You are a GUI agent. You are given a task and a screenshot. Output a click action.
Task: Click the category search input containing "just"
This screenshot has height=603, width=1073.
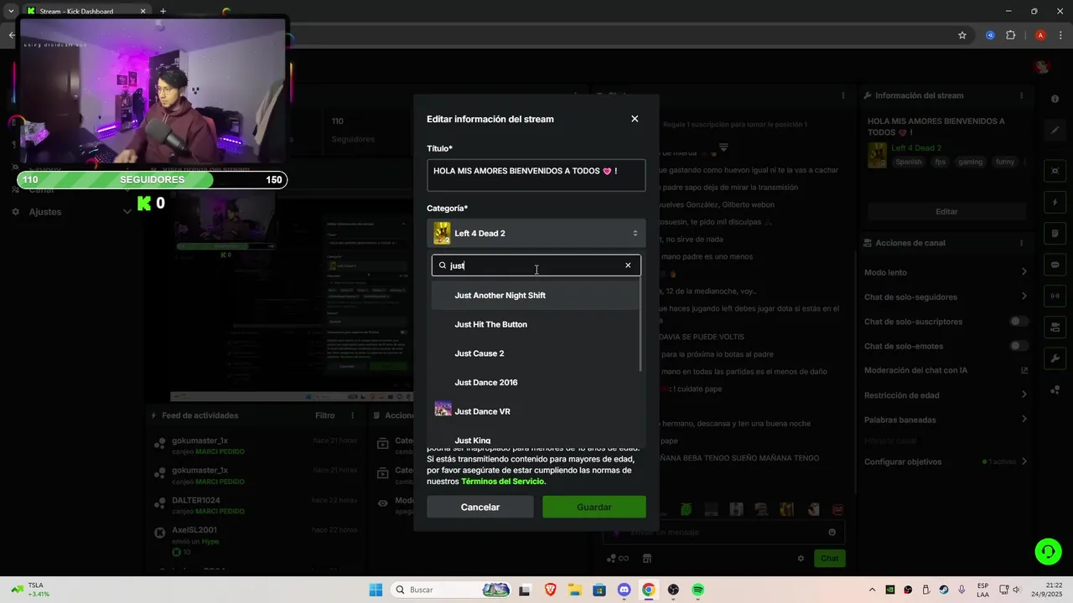(x=536, y=265)
